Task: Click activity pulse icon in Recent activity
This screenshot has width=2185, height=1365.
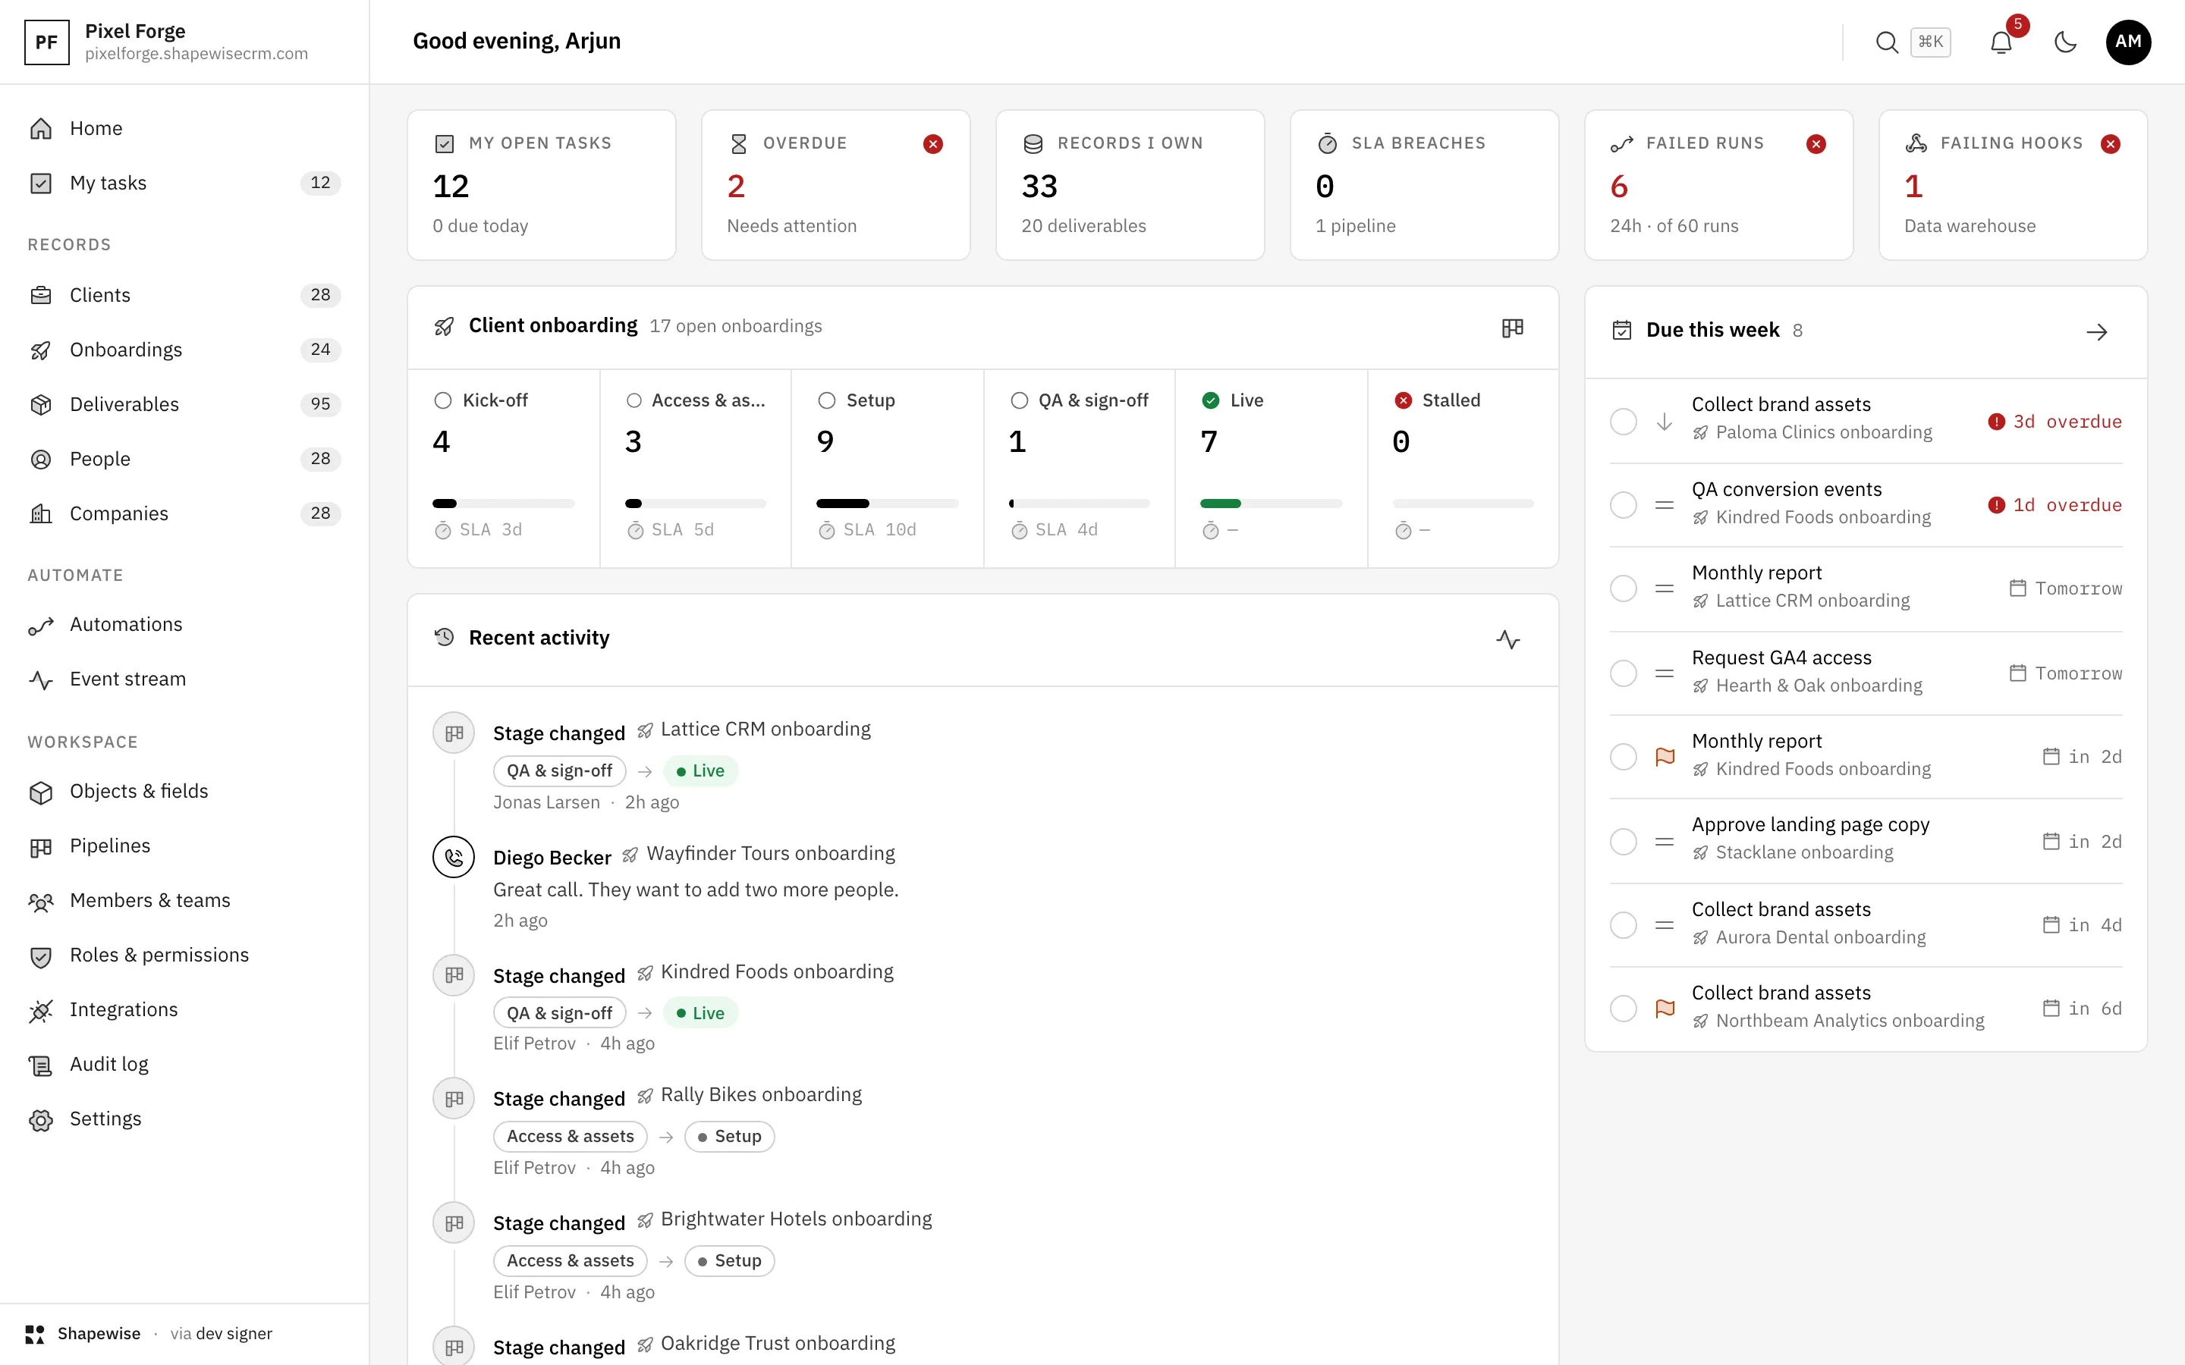Action: (1507, 639)
